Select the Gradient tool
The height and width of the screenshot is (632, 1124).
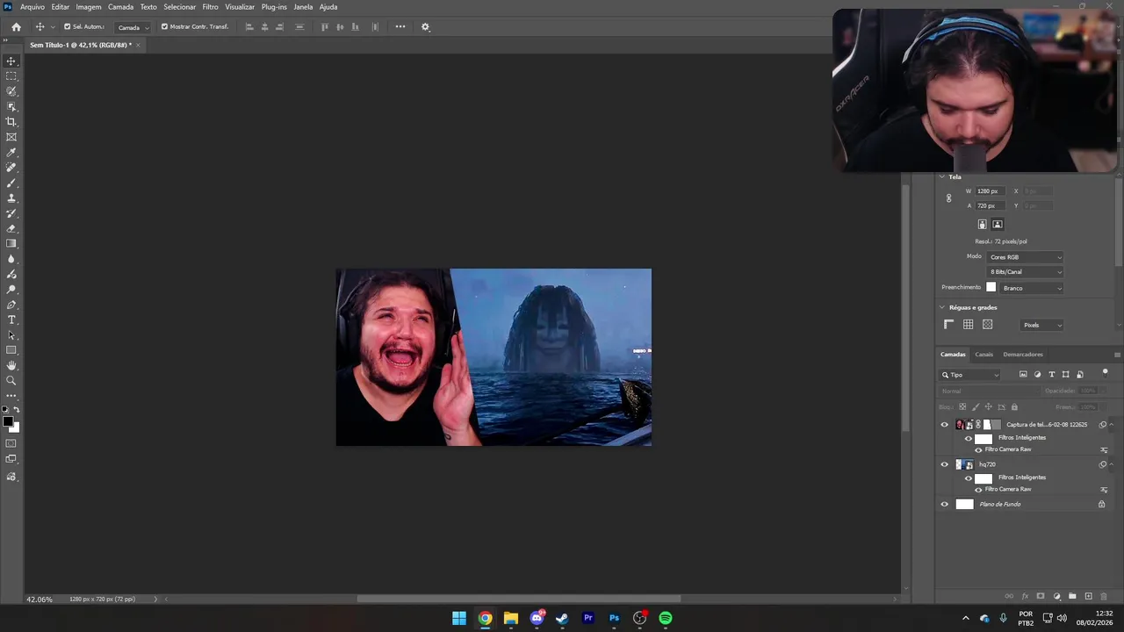click(x=11, y=244)
